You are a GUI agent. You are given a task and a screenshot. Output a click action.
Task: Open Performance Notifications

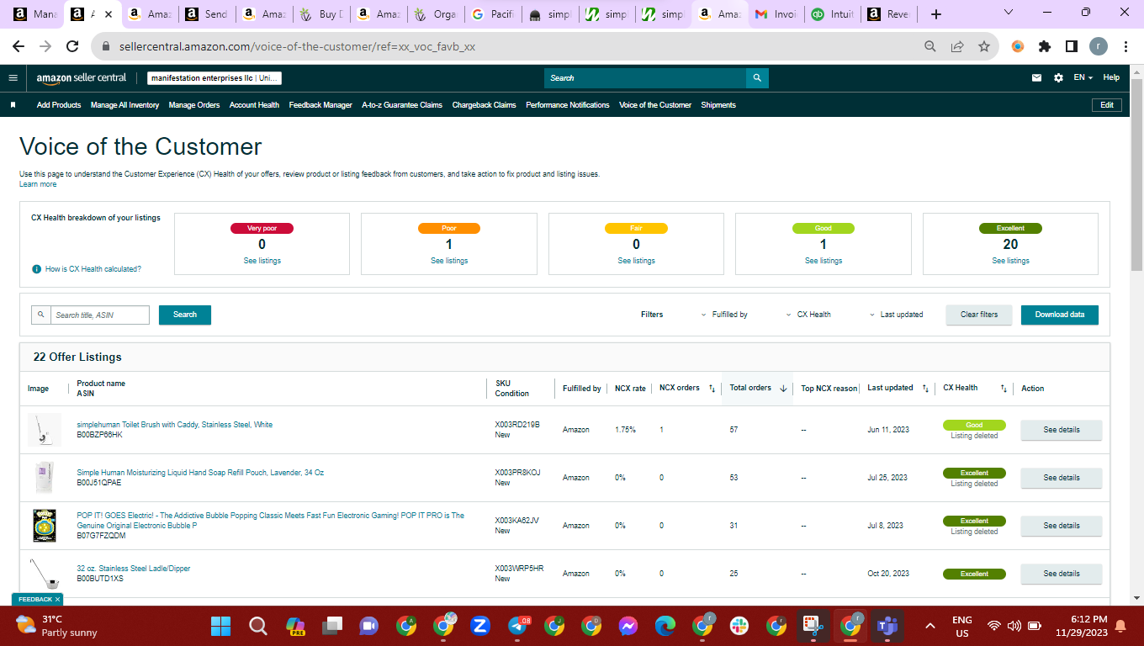click(x=568, y=105)
